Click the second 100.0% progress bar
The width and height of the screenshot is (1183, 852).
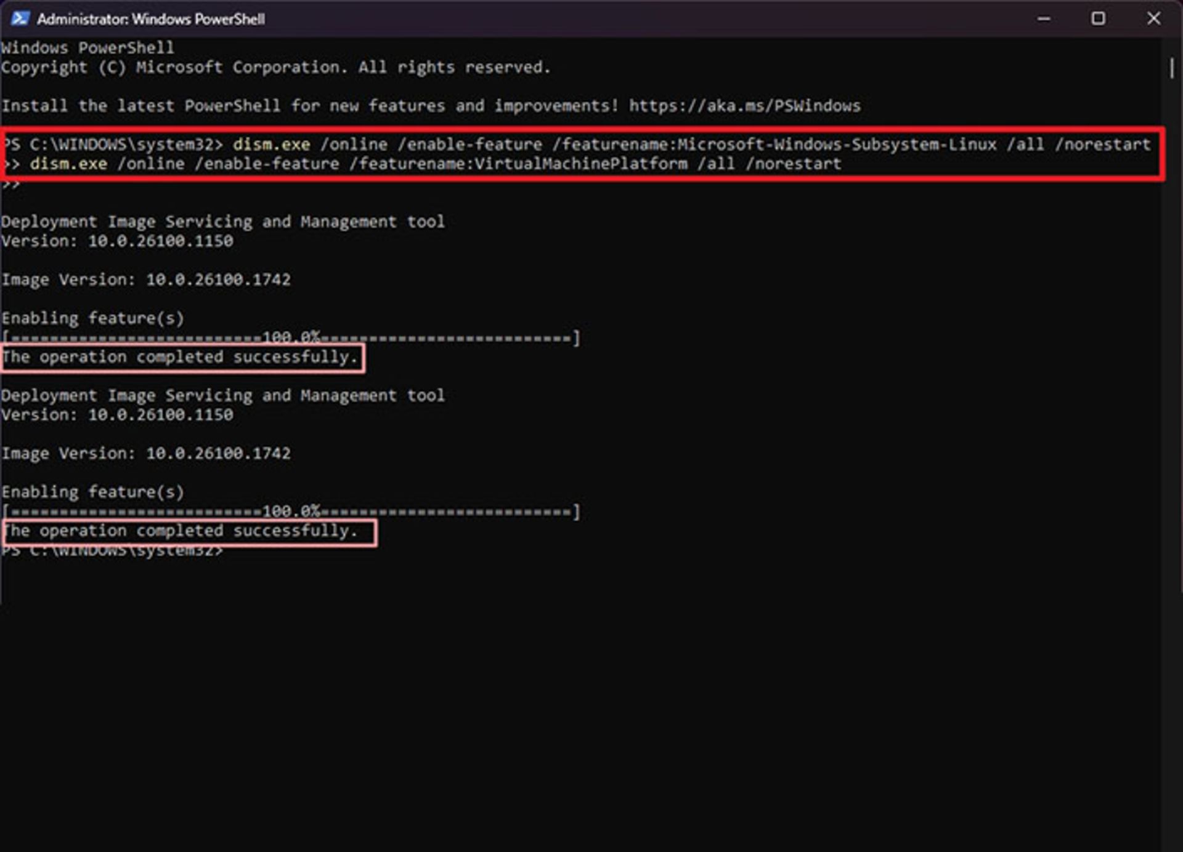pos(291,511)
